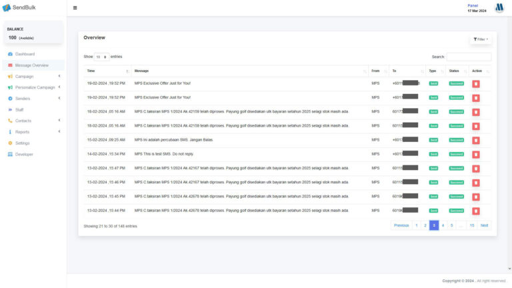Jump to page 15 in pagination

tap(471, 225)
